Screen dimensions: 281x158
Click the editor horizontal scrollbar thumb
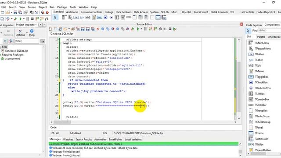click(x=62, y=122)
